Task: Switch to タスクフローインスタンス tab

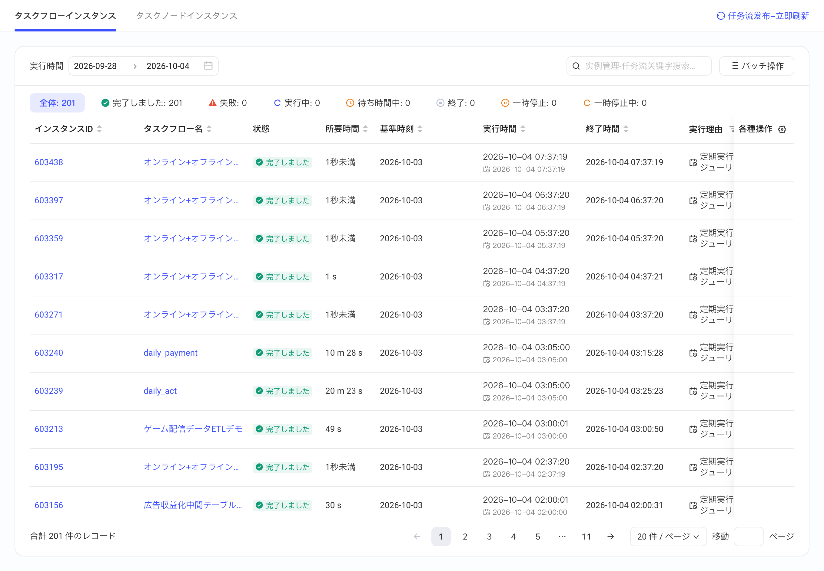Action: (x=65, y=16)
